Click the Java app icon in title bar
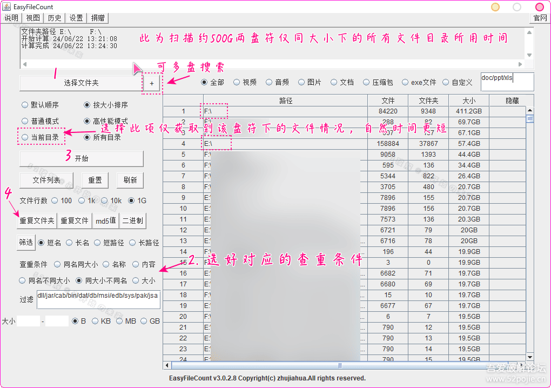Viewport: 551px width, 388px height. [x=6, y=6]
